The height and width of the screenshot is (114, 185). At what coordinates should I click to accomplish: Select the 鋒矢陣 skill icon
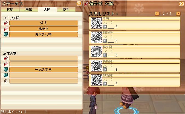pos(96,52)
